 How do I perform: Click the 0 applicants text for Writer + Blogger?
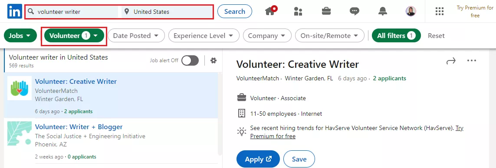pyautogui.click(x=82, y=157)
